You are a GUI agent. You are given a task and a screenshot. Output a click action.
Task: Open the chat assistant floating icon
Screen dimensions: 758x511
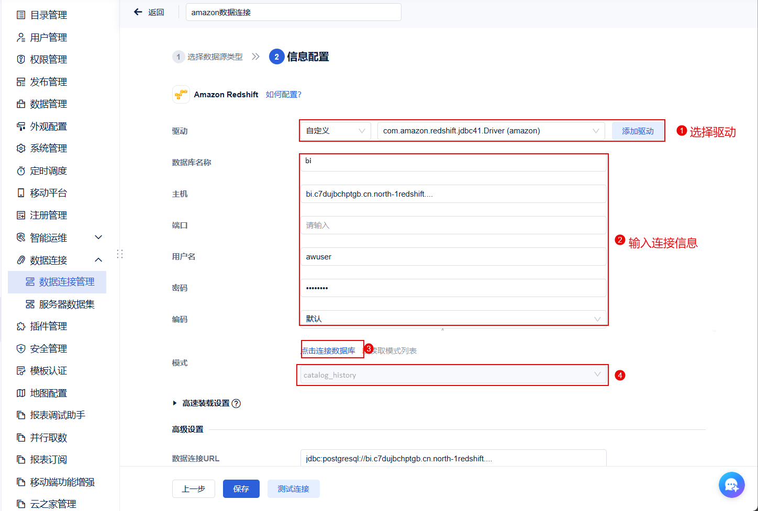(732, 485)
